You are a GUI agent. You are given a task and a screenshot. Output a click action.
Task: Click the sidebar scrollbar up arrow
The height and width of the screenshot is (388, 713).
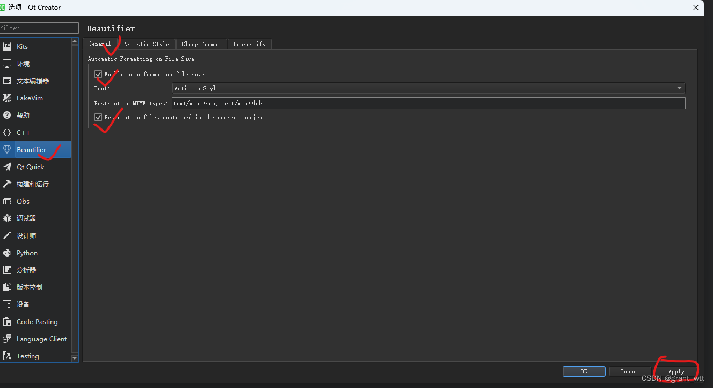point(75,41)
